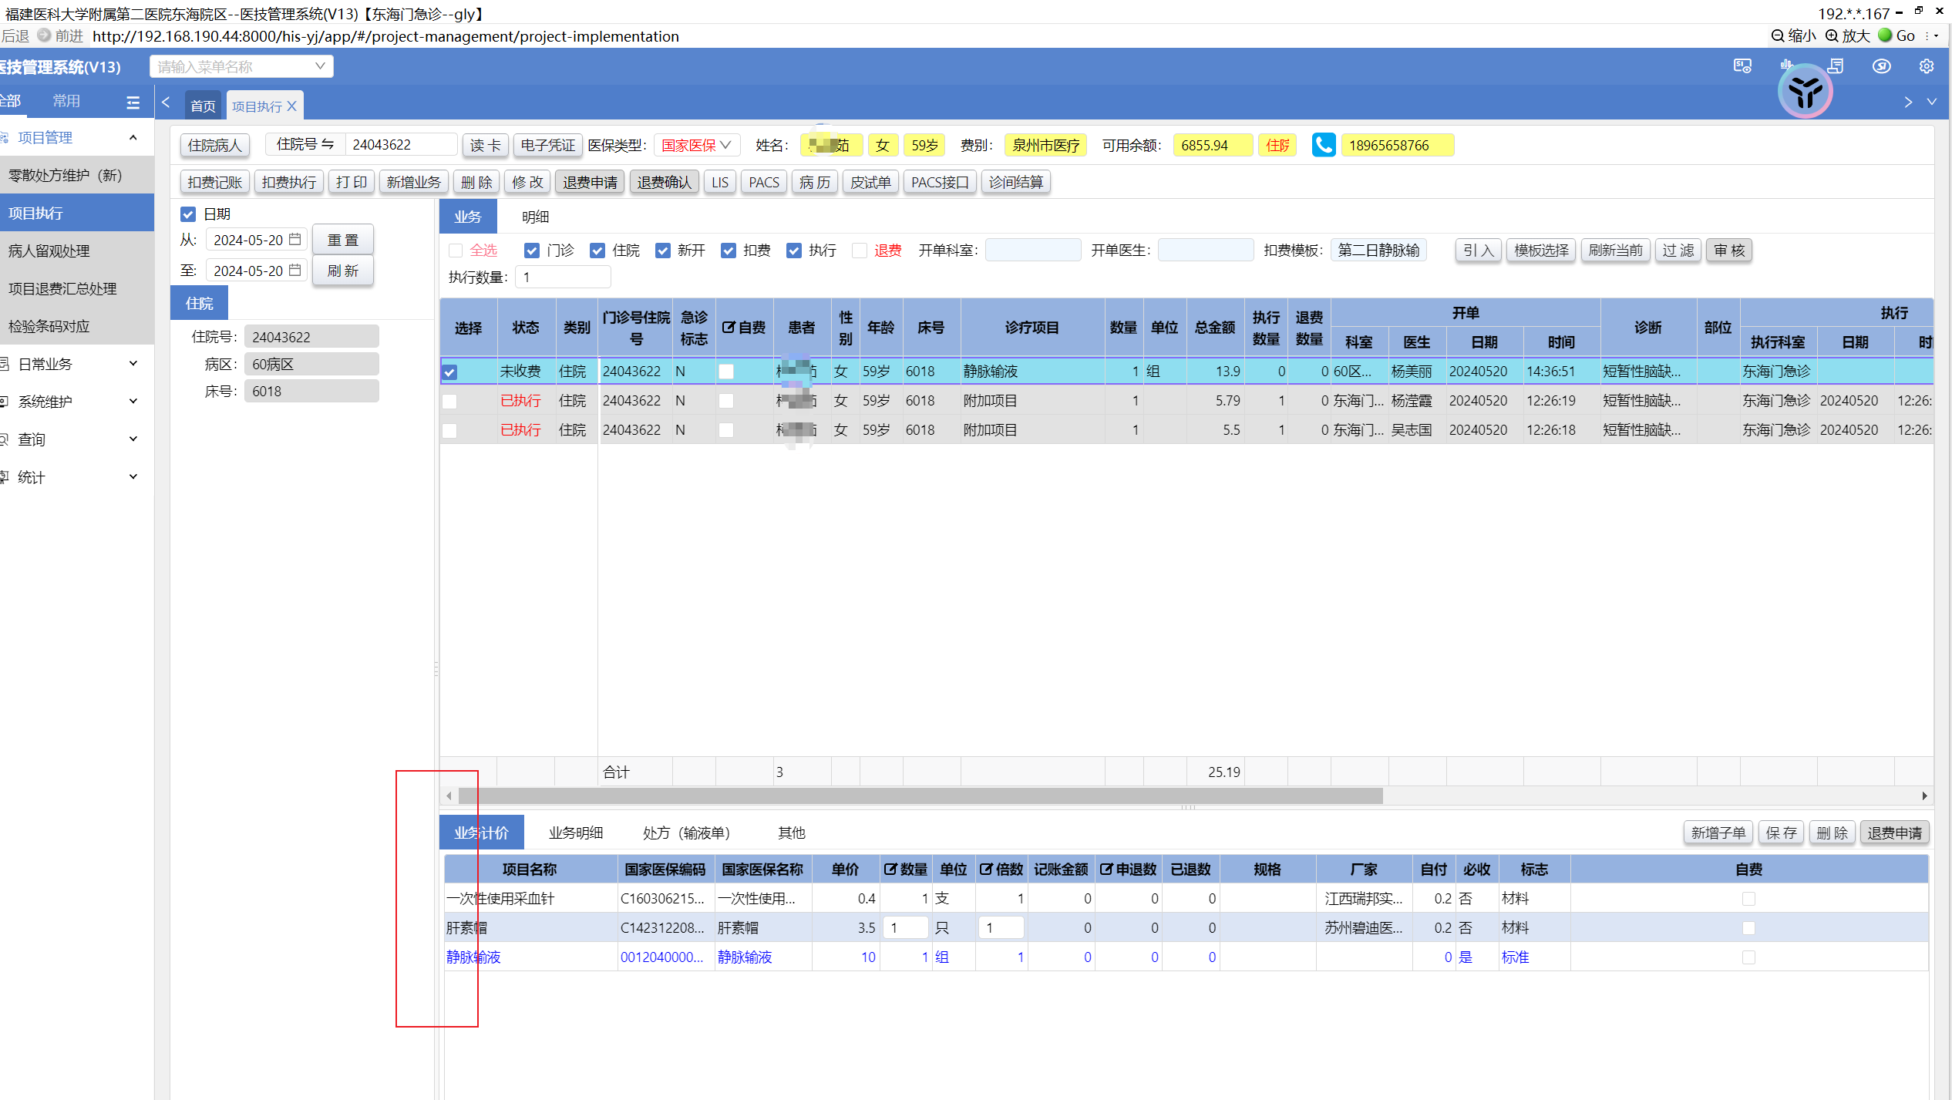Screen dimensions: 1952x1100
Task: Open the 处方（输液单）tab
Action: [x=686, y=833]
